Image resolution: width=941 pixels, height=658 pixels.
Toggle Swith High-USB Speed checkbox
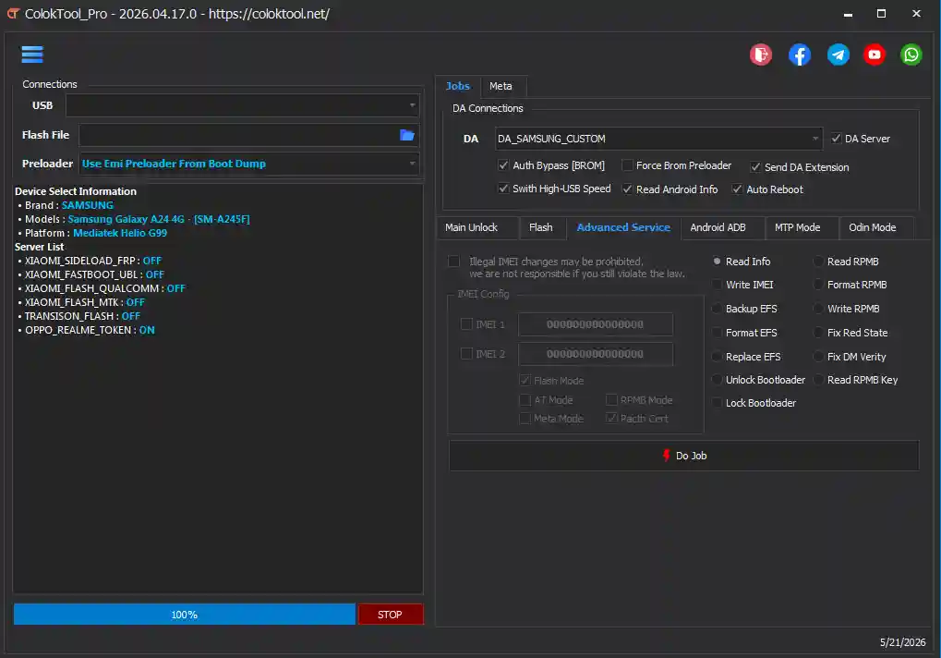click(x=503, y=189)
